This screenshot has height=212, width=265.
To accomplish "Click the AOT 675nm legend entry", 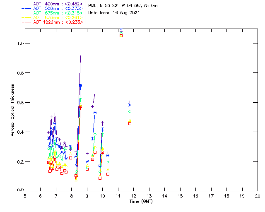I will pos(53,13).
